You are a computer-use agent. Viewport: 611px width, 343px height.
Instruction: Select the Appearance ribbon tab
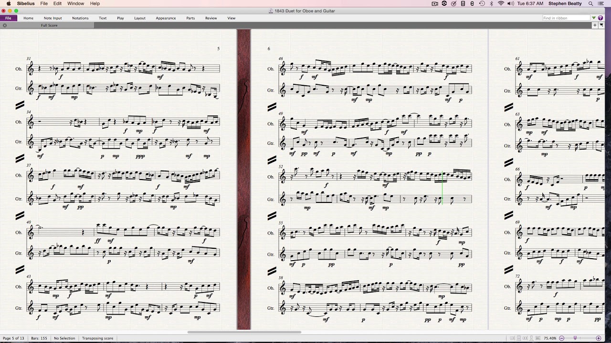coord(166,18)
